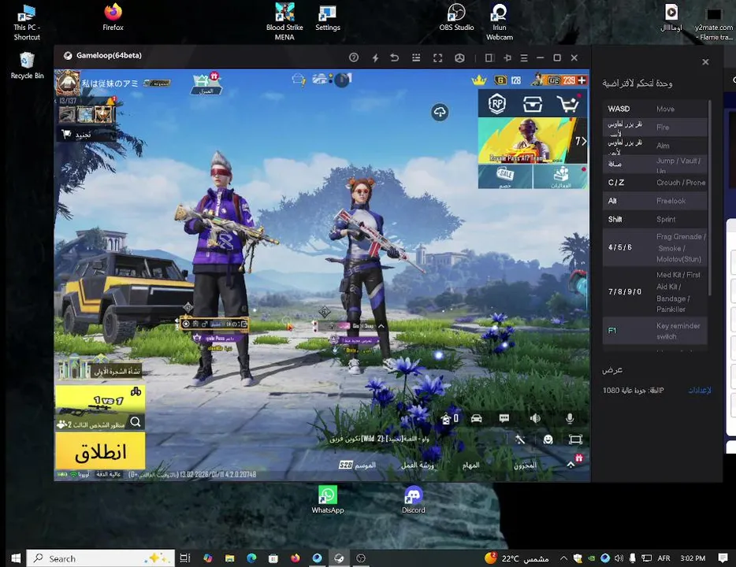Open the Inventory tab in bottom bar
Screen dimensions: 736x567
click(x=525, y=465)
